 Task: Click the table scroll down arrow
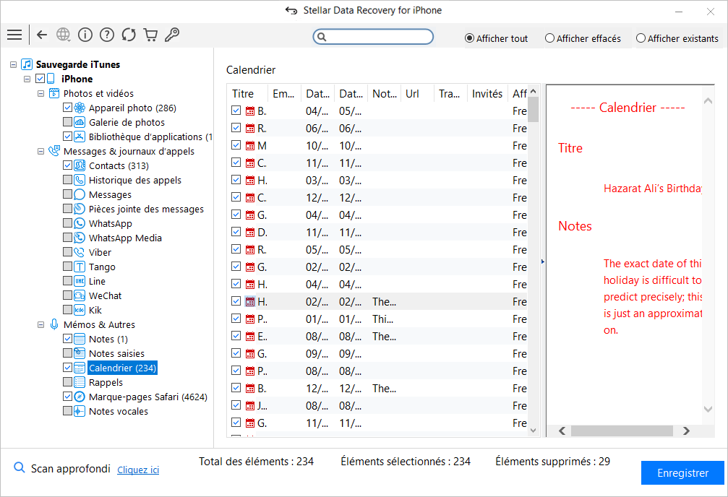click(533, 431)
